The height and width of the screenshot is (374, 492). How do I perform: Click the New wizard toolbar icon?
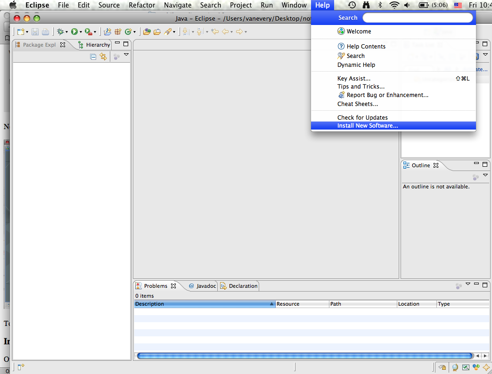21,32
